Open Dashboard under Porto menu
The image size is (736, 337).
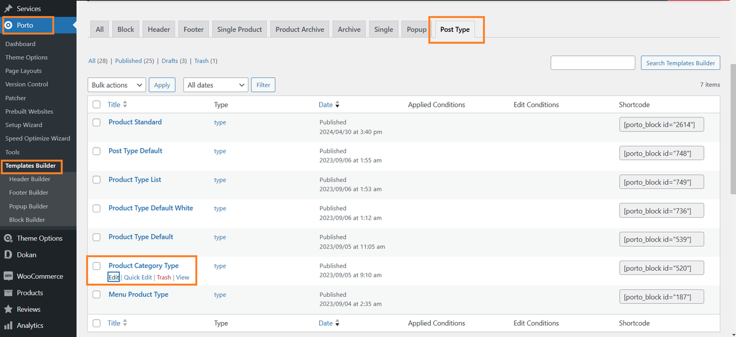point(20,44)
